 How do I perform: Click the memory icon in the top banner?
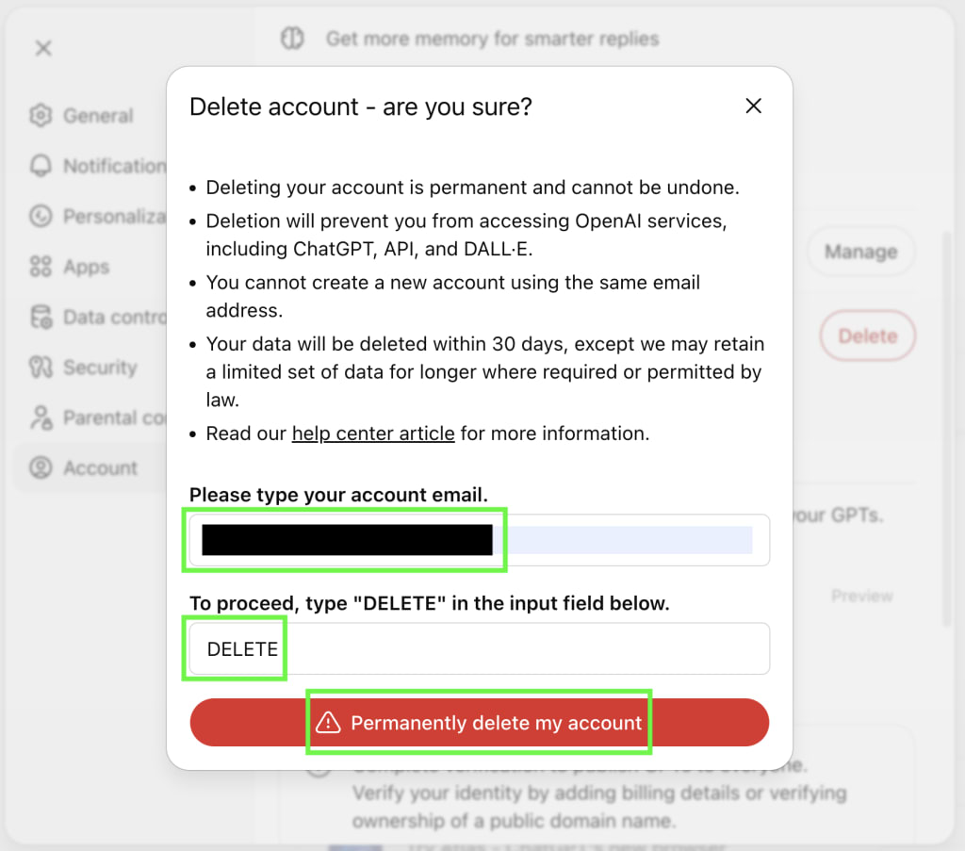292,38
